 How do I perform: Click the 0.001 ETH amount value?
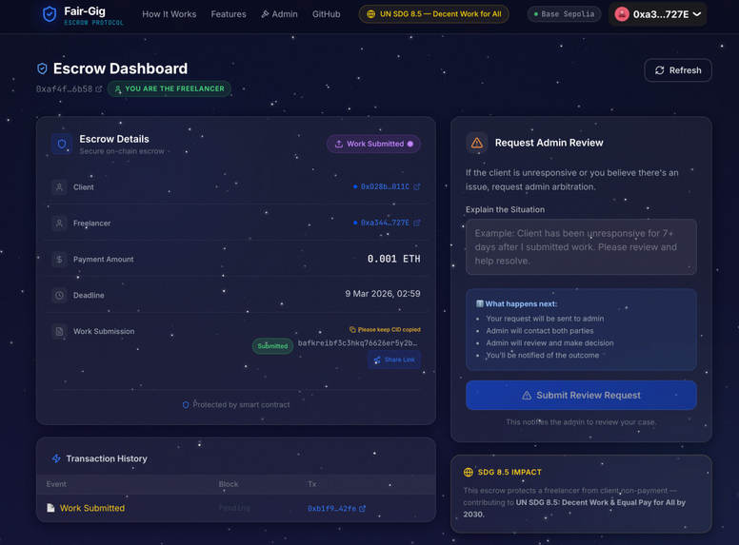tap(393, 259)
